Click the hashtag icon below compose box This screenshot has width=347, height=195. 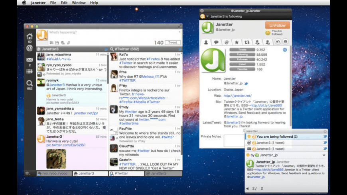(x=69, y=43)
